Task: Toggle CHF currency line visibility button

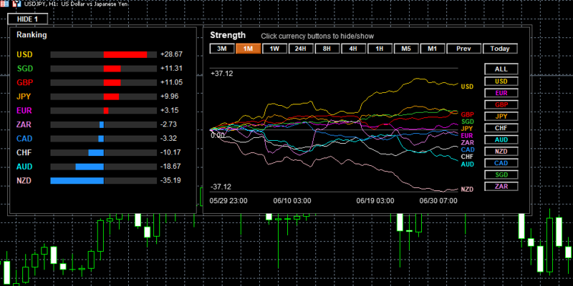Action: (501, 128)
